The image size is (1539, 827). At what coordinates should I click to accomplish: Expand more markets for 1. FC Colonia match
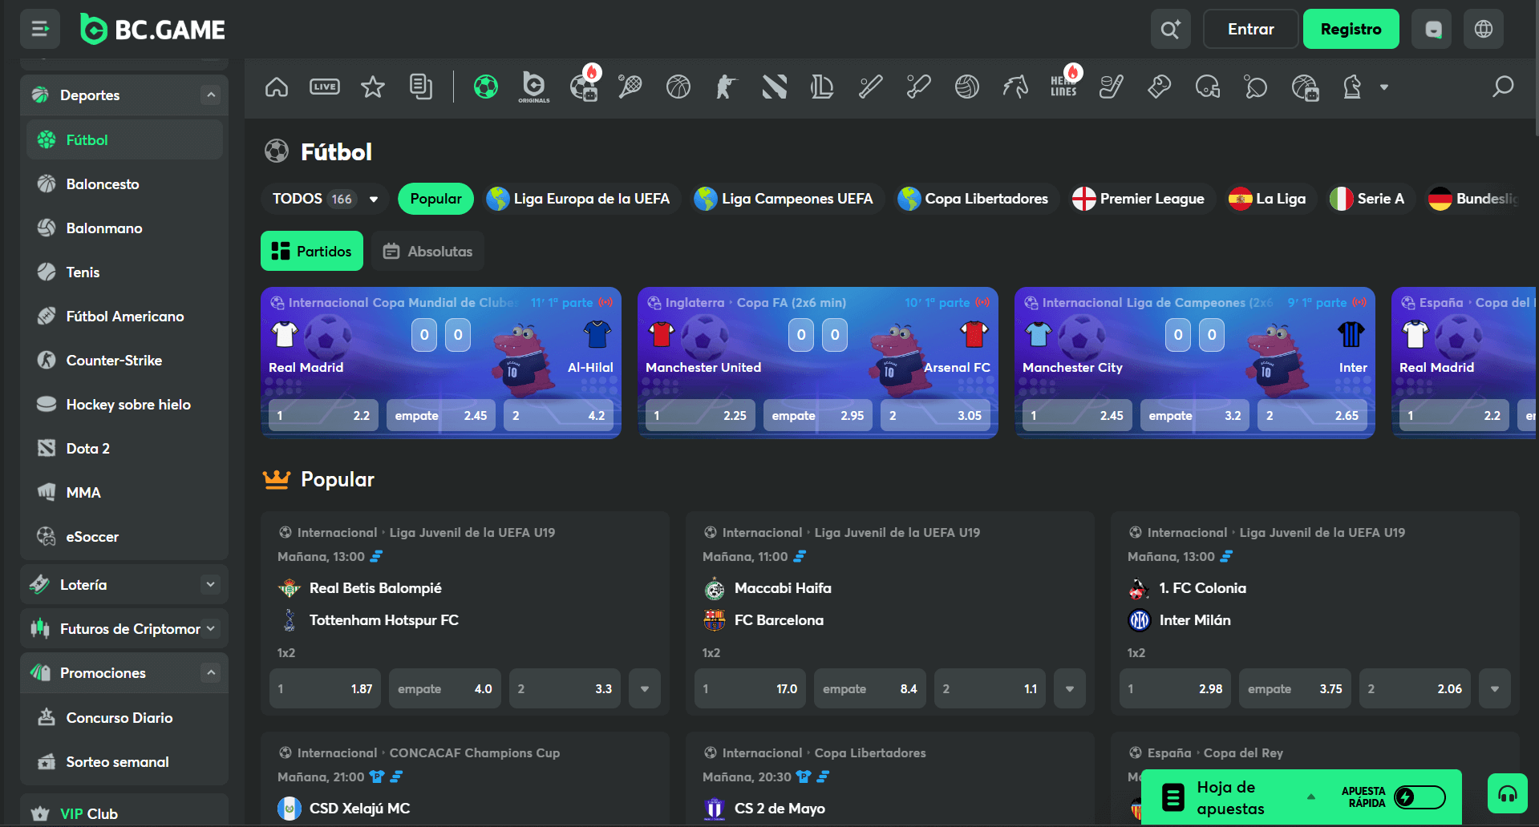1495,689
